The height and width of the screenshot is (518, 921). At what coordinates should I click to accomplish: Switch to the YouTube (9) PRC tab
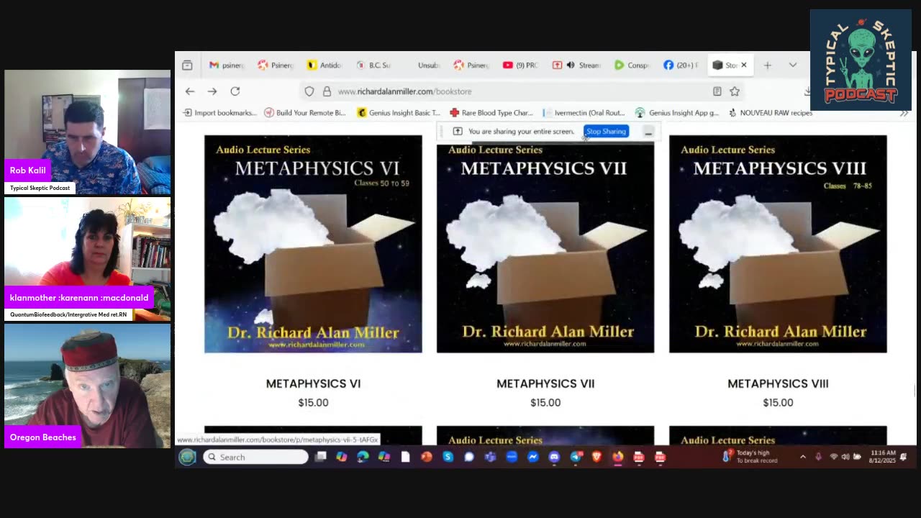tap(520, 65)
